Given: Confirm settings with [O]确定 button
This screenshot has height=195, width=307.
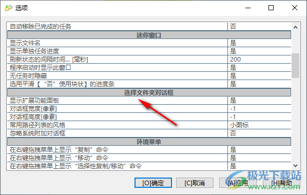Looking at the screenshot, I should pos(153,183).
